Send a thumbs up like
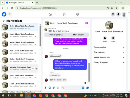 [x=88, y=88]
